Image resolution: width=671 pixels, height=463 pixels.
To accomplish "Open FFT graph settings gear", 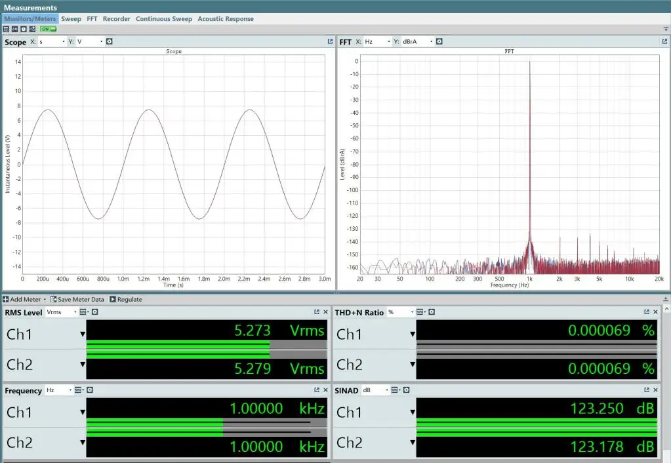I will tap(439, 42).
